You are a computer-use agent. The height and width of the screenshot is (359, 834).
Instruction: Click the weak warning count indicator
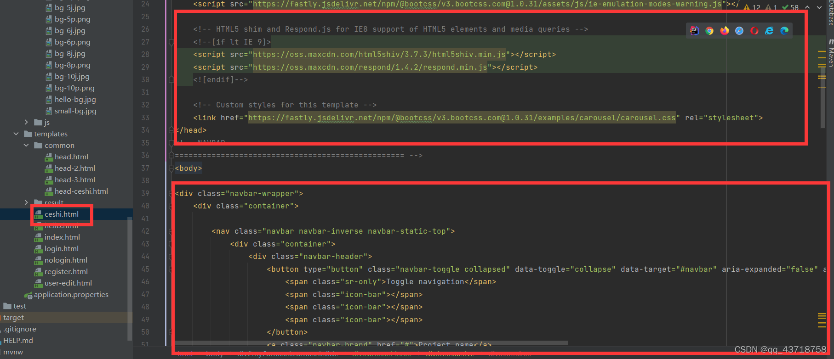(771, 7)
